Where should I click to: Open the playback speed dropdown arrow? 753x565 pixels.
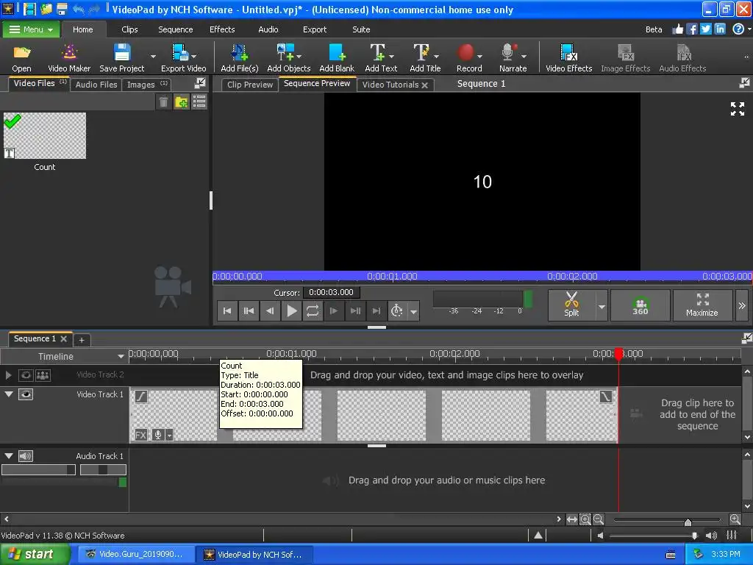click(x=413, y=311)
